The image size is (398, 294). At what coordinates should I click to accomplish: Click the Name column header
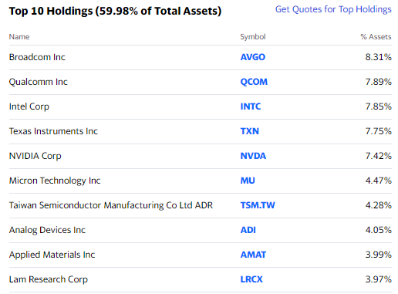19,37
